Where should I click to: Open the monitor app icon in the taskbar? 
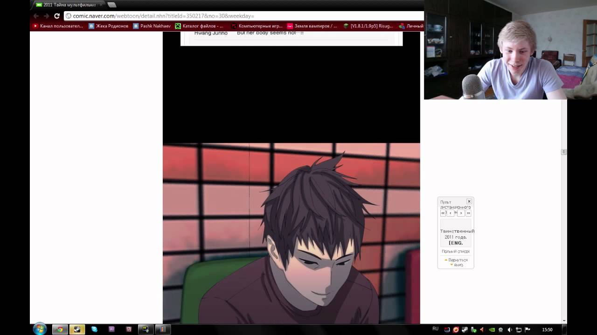[146, 329]
